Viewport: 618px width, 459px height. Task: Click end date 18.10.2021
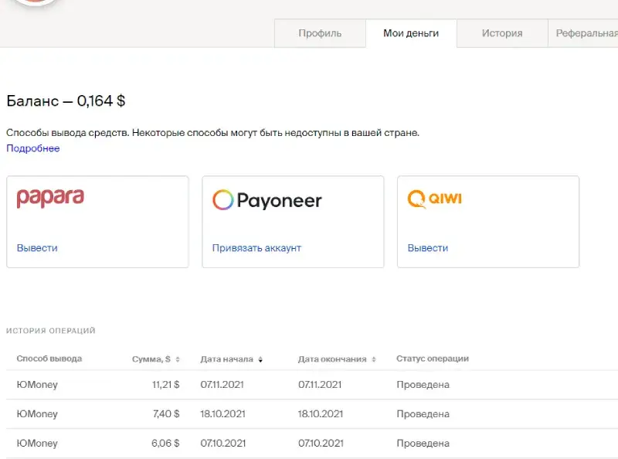coord(321,413)
